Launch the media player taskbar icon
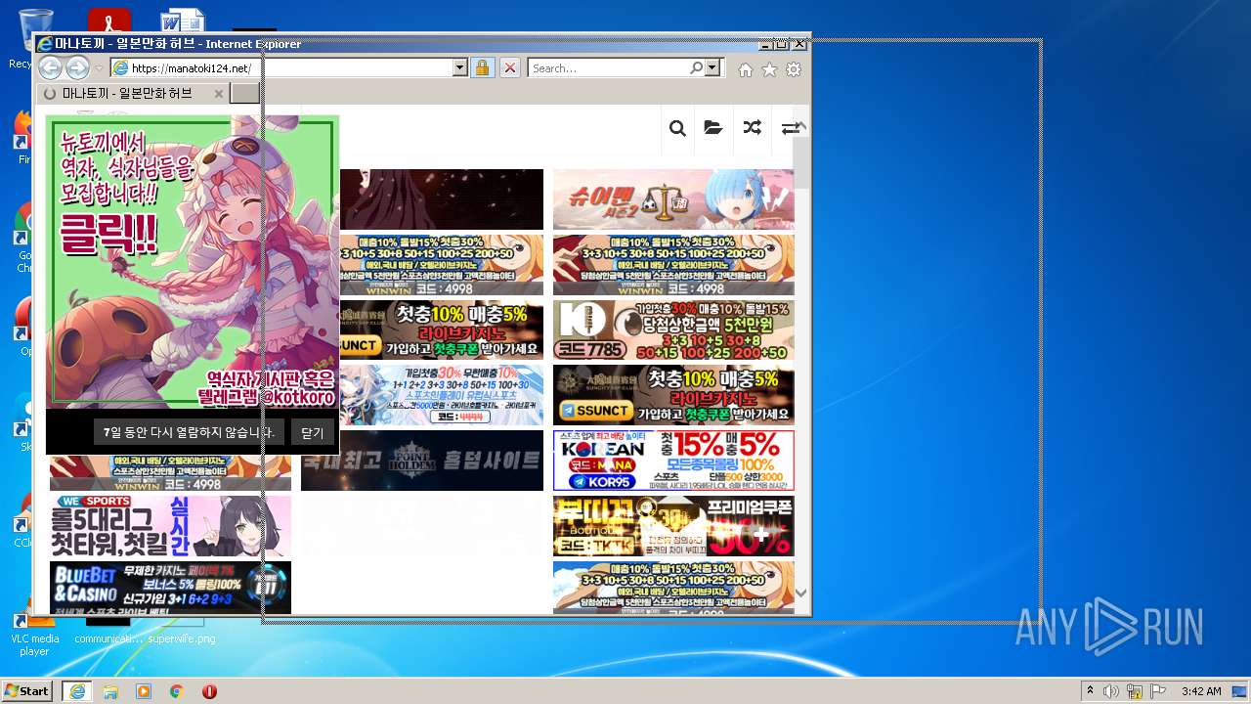This screenshot has height=704, width=1251. [x=144, y=691]
